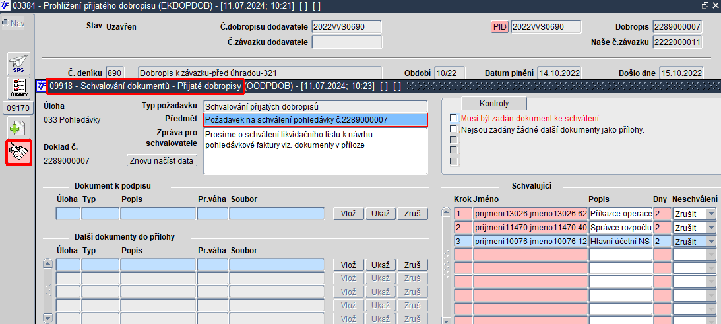Click the field 'Dobropis k závazku-před úhradou-321'
721x324 pixels.
[x=260, y=73]
